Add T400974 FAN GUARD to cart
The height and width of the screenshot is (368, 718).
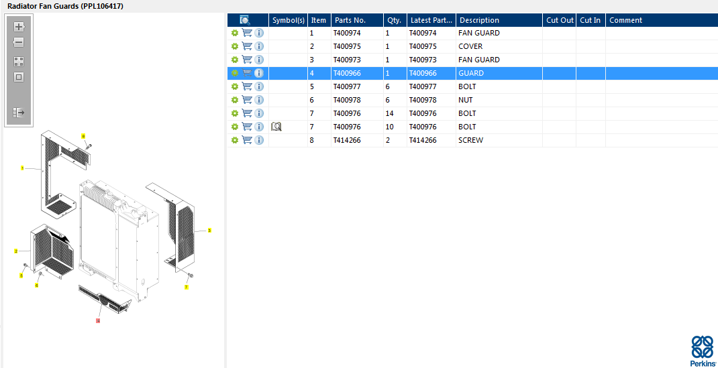247,33
